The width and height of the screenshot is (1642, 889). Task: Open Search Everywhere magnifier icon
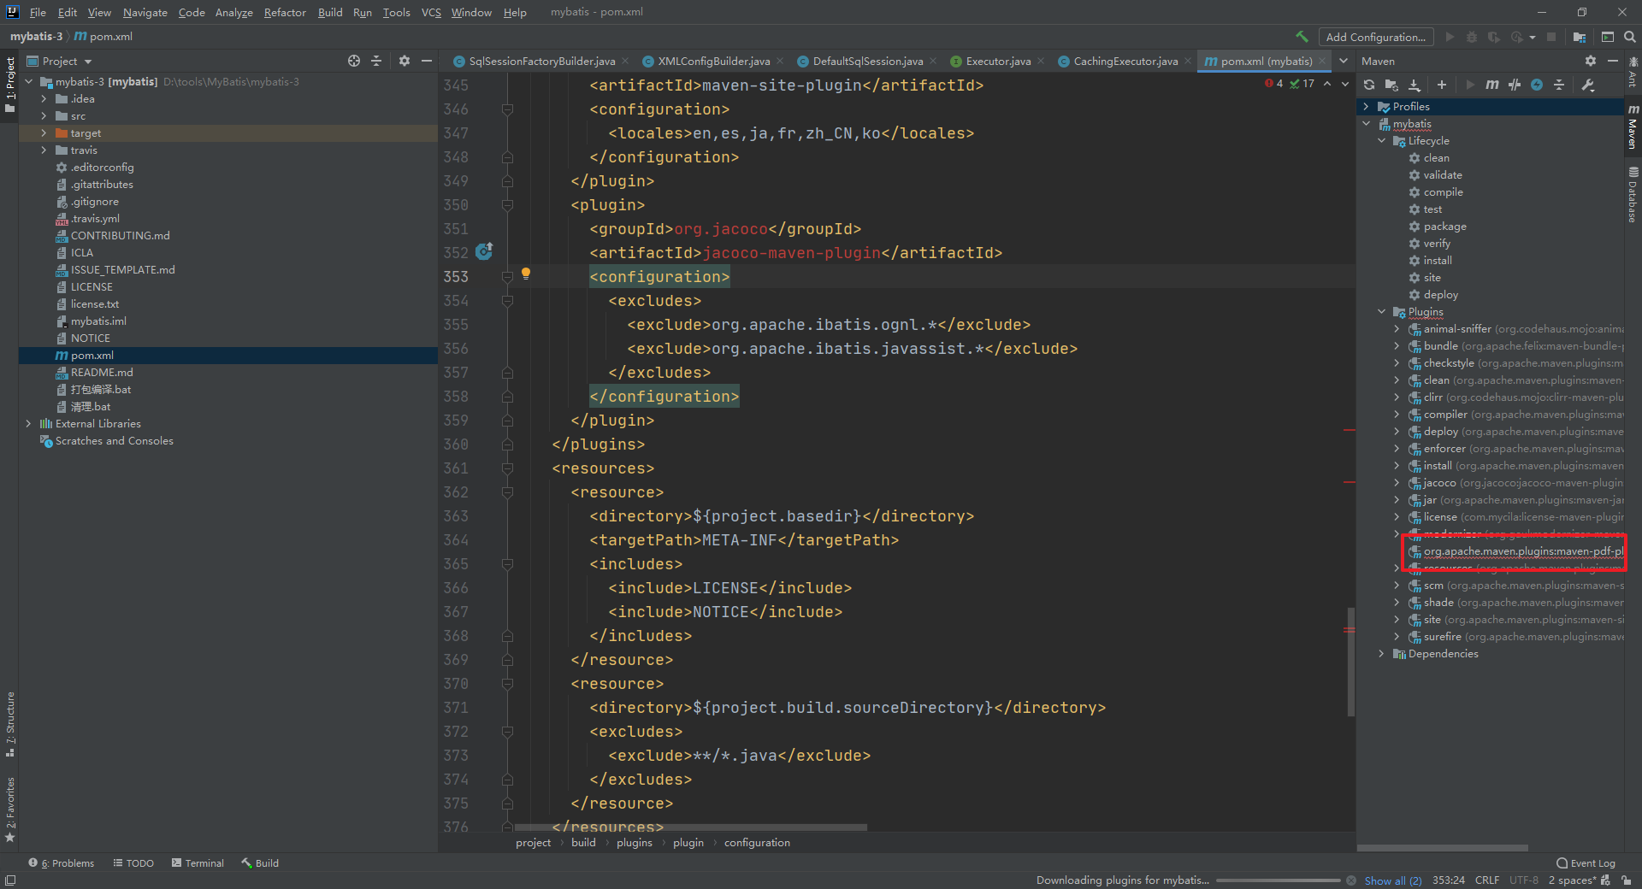click(x=1630, y=37)
